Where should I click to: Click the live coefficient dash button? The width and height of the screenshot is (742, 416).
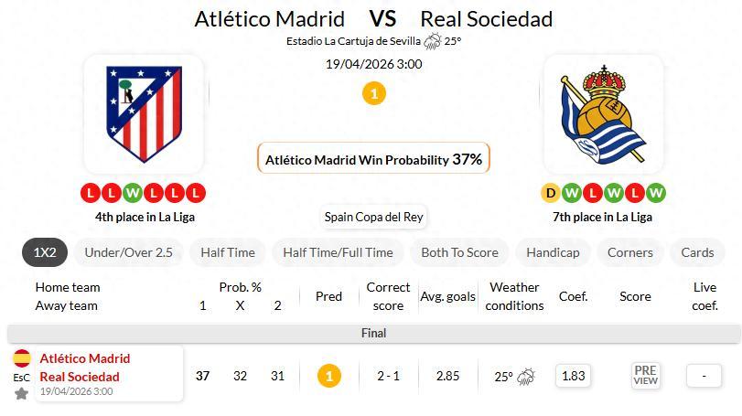pyautogui.click(x=704, y=376)
